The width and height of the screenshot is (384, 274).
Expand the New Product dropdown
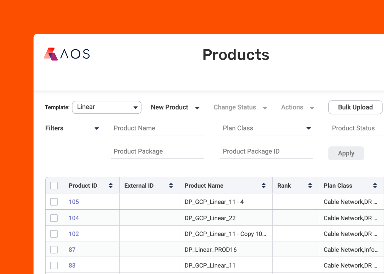(175, 107)
